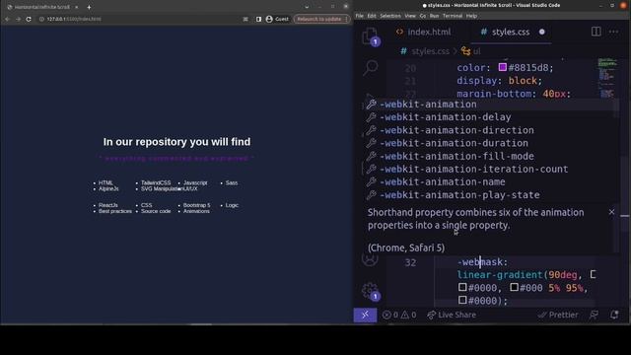
Task: Open Explorer view in VS Code activity bar
Action: point(370,36)
